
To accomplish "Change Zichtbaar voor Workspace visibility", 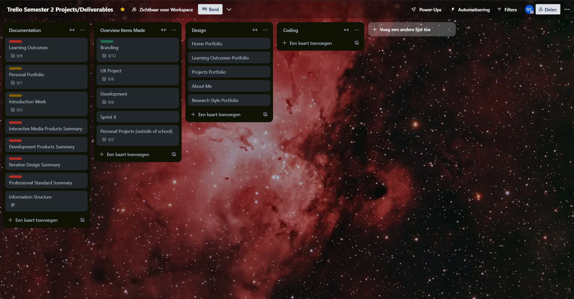I will coord(162,10).
